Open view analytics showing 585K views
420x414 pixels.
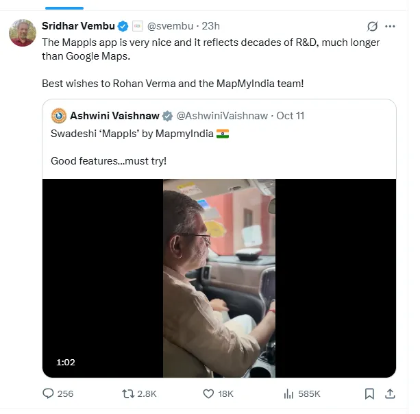pyautogui.click(x=289, y=393)
